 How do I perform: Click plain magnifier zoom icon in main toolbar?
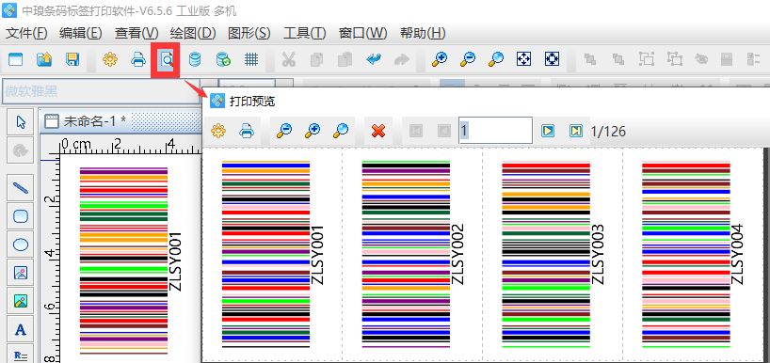(x=496, y=60)
